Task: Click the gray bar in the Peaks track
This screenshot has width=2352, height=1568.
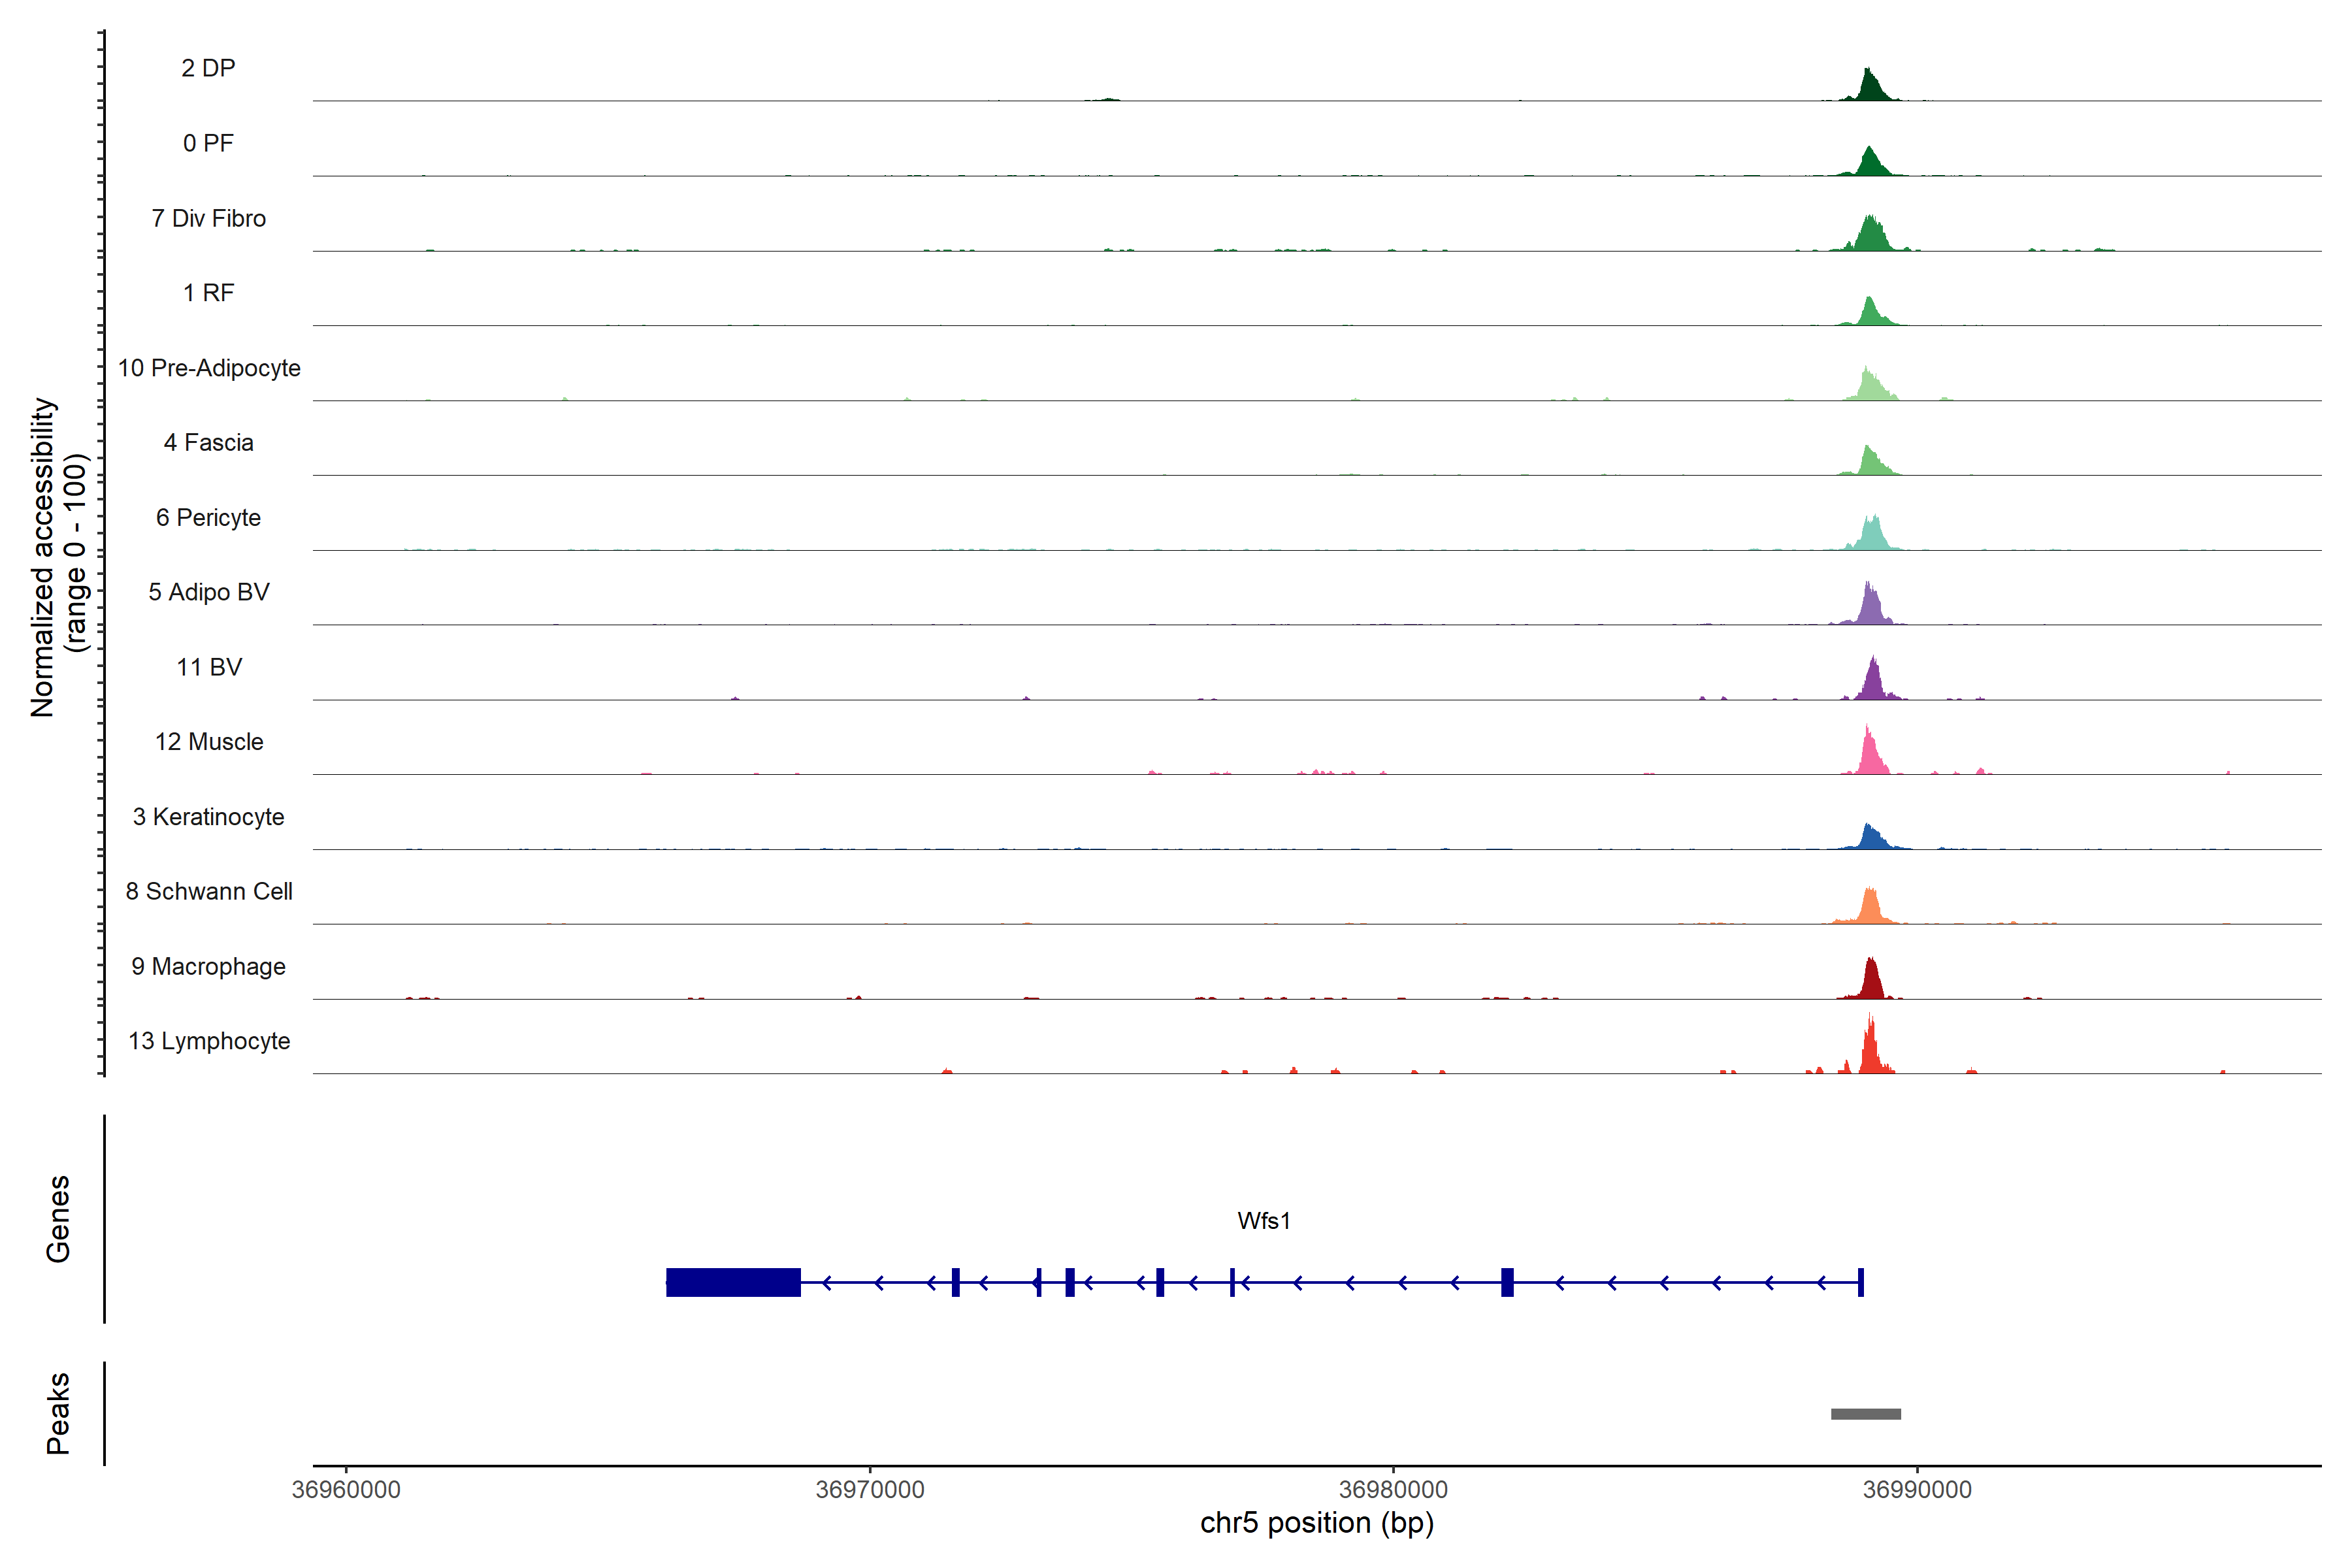Action: (1865, 1414)
